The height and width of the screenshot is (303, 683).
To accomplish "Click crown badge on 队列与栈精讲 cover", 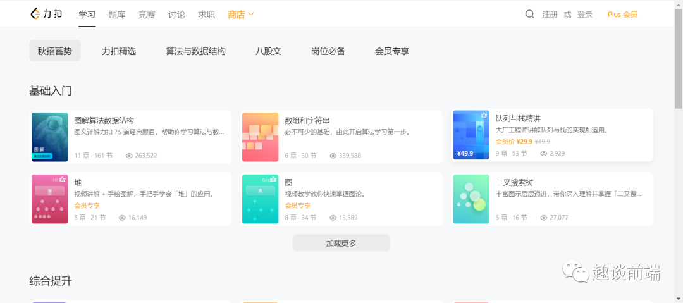I will (484, 116).
